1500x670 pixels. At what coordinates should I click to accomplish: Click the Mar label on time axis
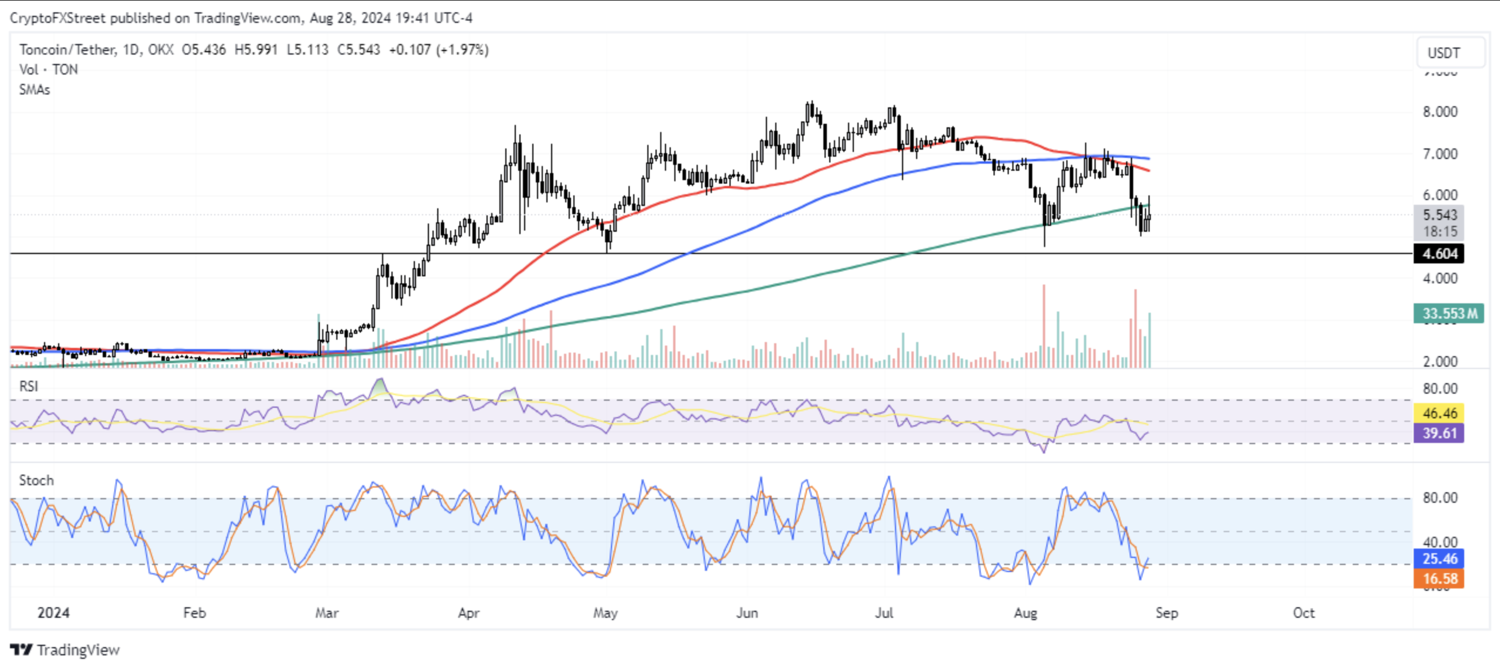tap(326, 613)
